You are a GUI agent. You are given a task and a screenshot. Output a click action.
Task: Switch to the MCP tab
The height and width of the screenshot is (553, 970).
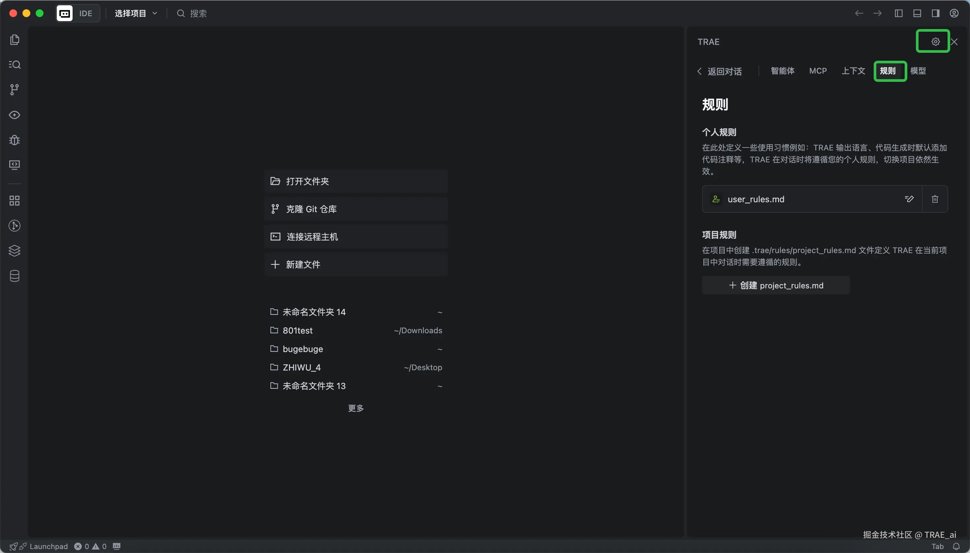(x=818, y=71)
